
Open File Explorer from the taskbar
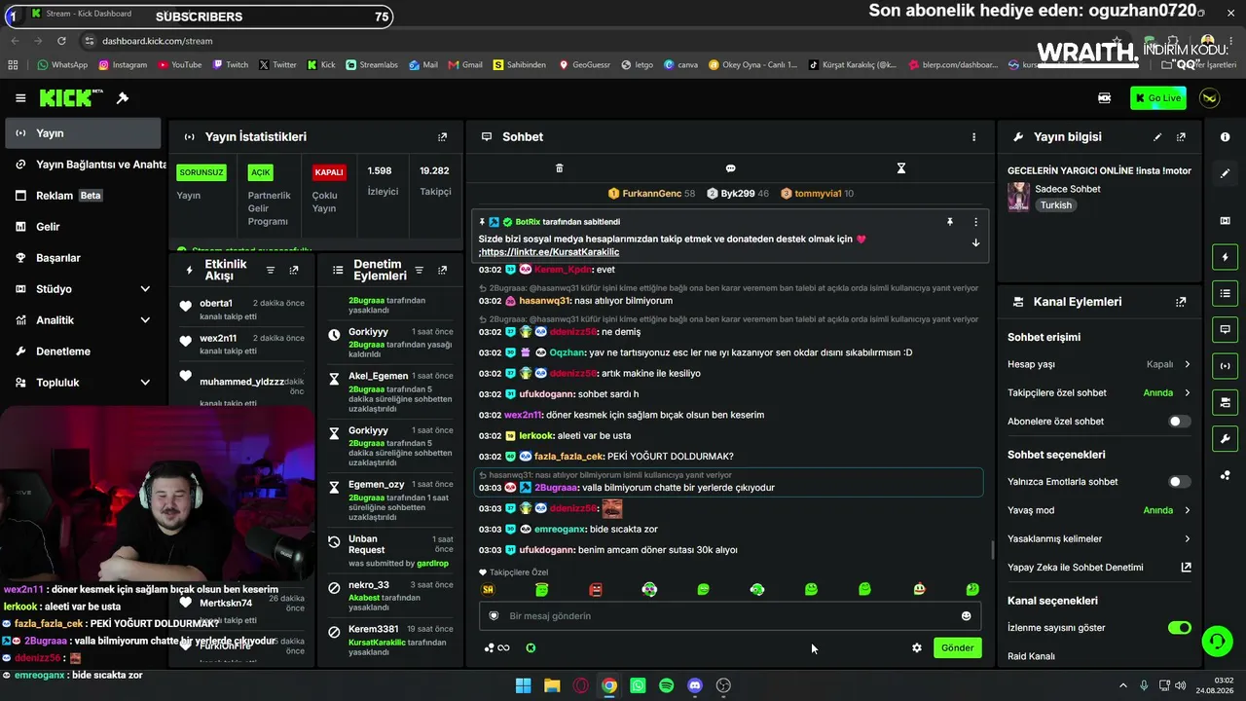coord(552,685)
